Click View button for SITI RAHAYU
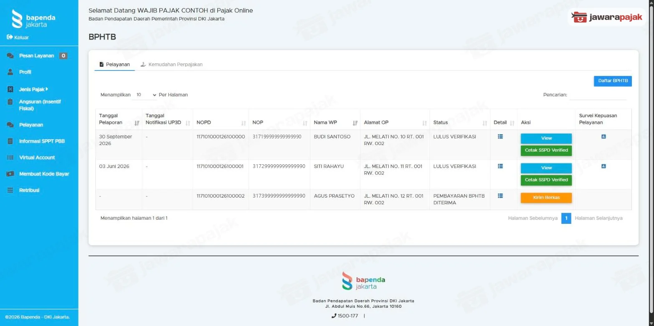Screen dimensions: 654x326 coord(546,168)
